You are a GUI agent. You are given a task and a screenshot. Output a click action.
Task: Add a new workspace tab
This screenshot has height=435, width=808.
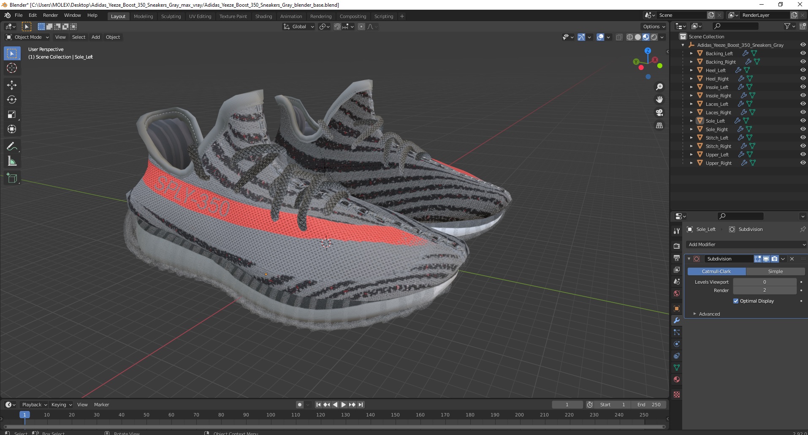[402, 16]
